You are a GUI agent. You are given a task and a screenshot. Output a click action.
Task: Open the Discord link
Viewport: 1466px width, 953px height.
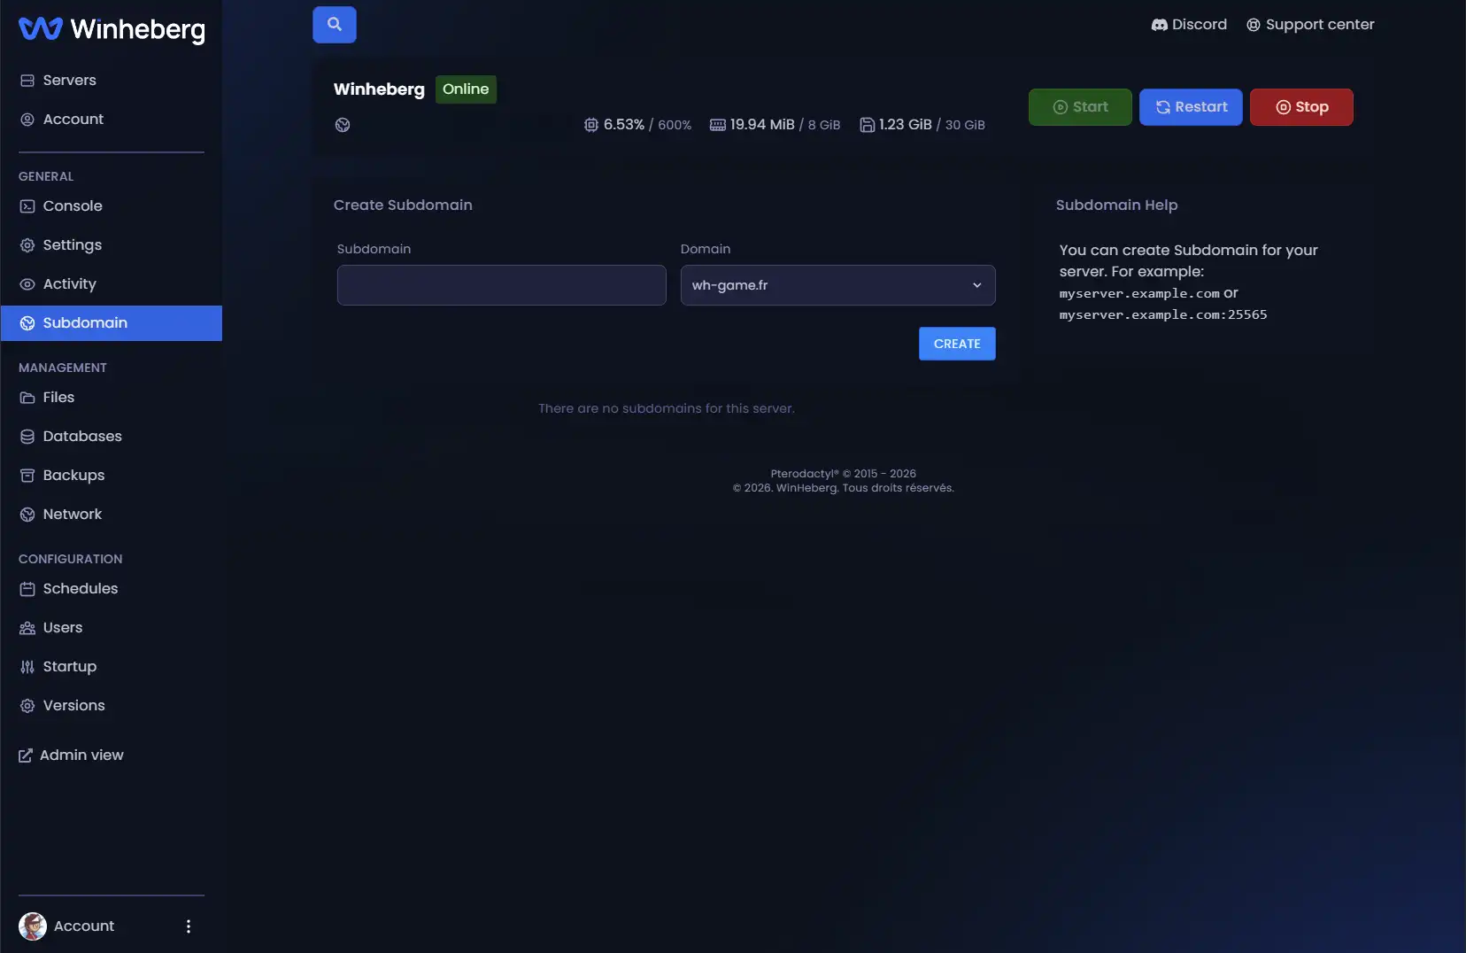1189,25
